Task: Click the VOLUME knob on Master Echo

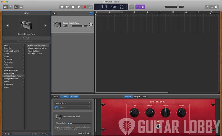Action: coord(181,112)
